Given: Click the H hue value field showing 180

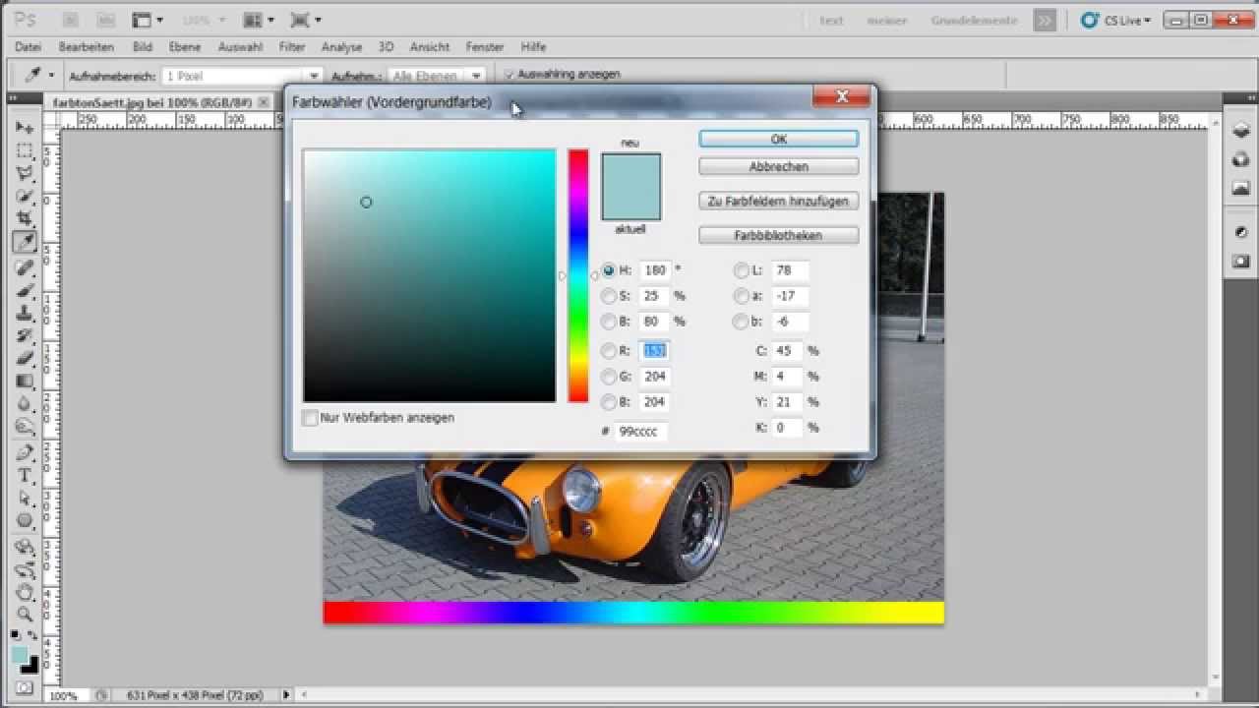Looking at the screenshot, I should (x=655, y=270).
